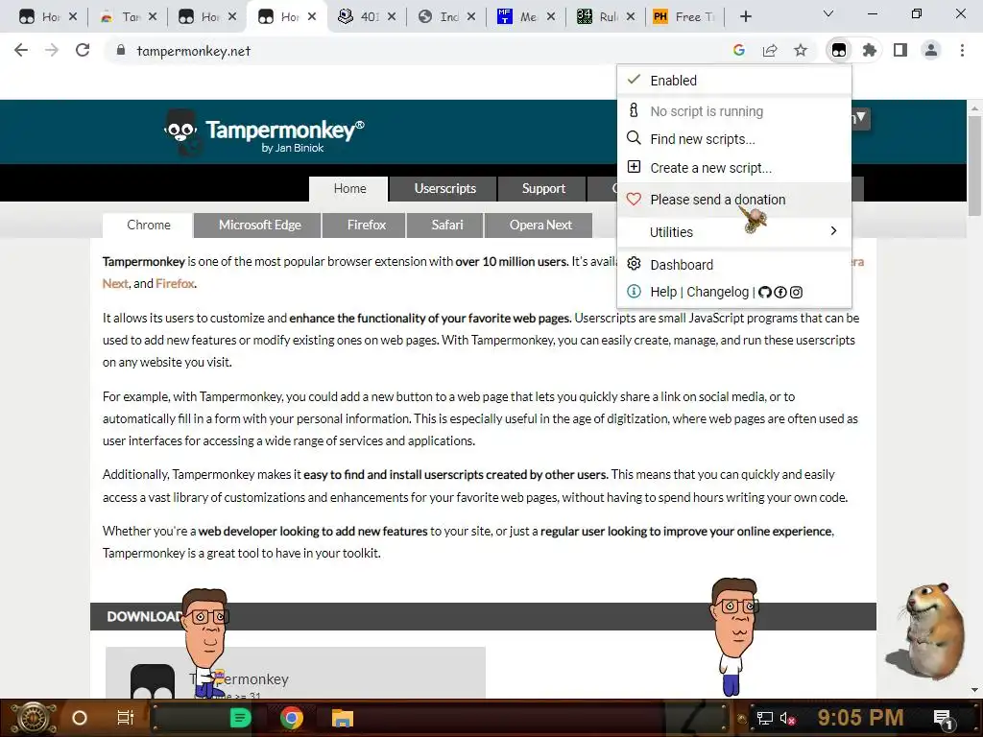Open the Support navigation tab
Viewport: 983px width, 737px height.
point(543,189)
